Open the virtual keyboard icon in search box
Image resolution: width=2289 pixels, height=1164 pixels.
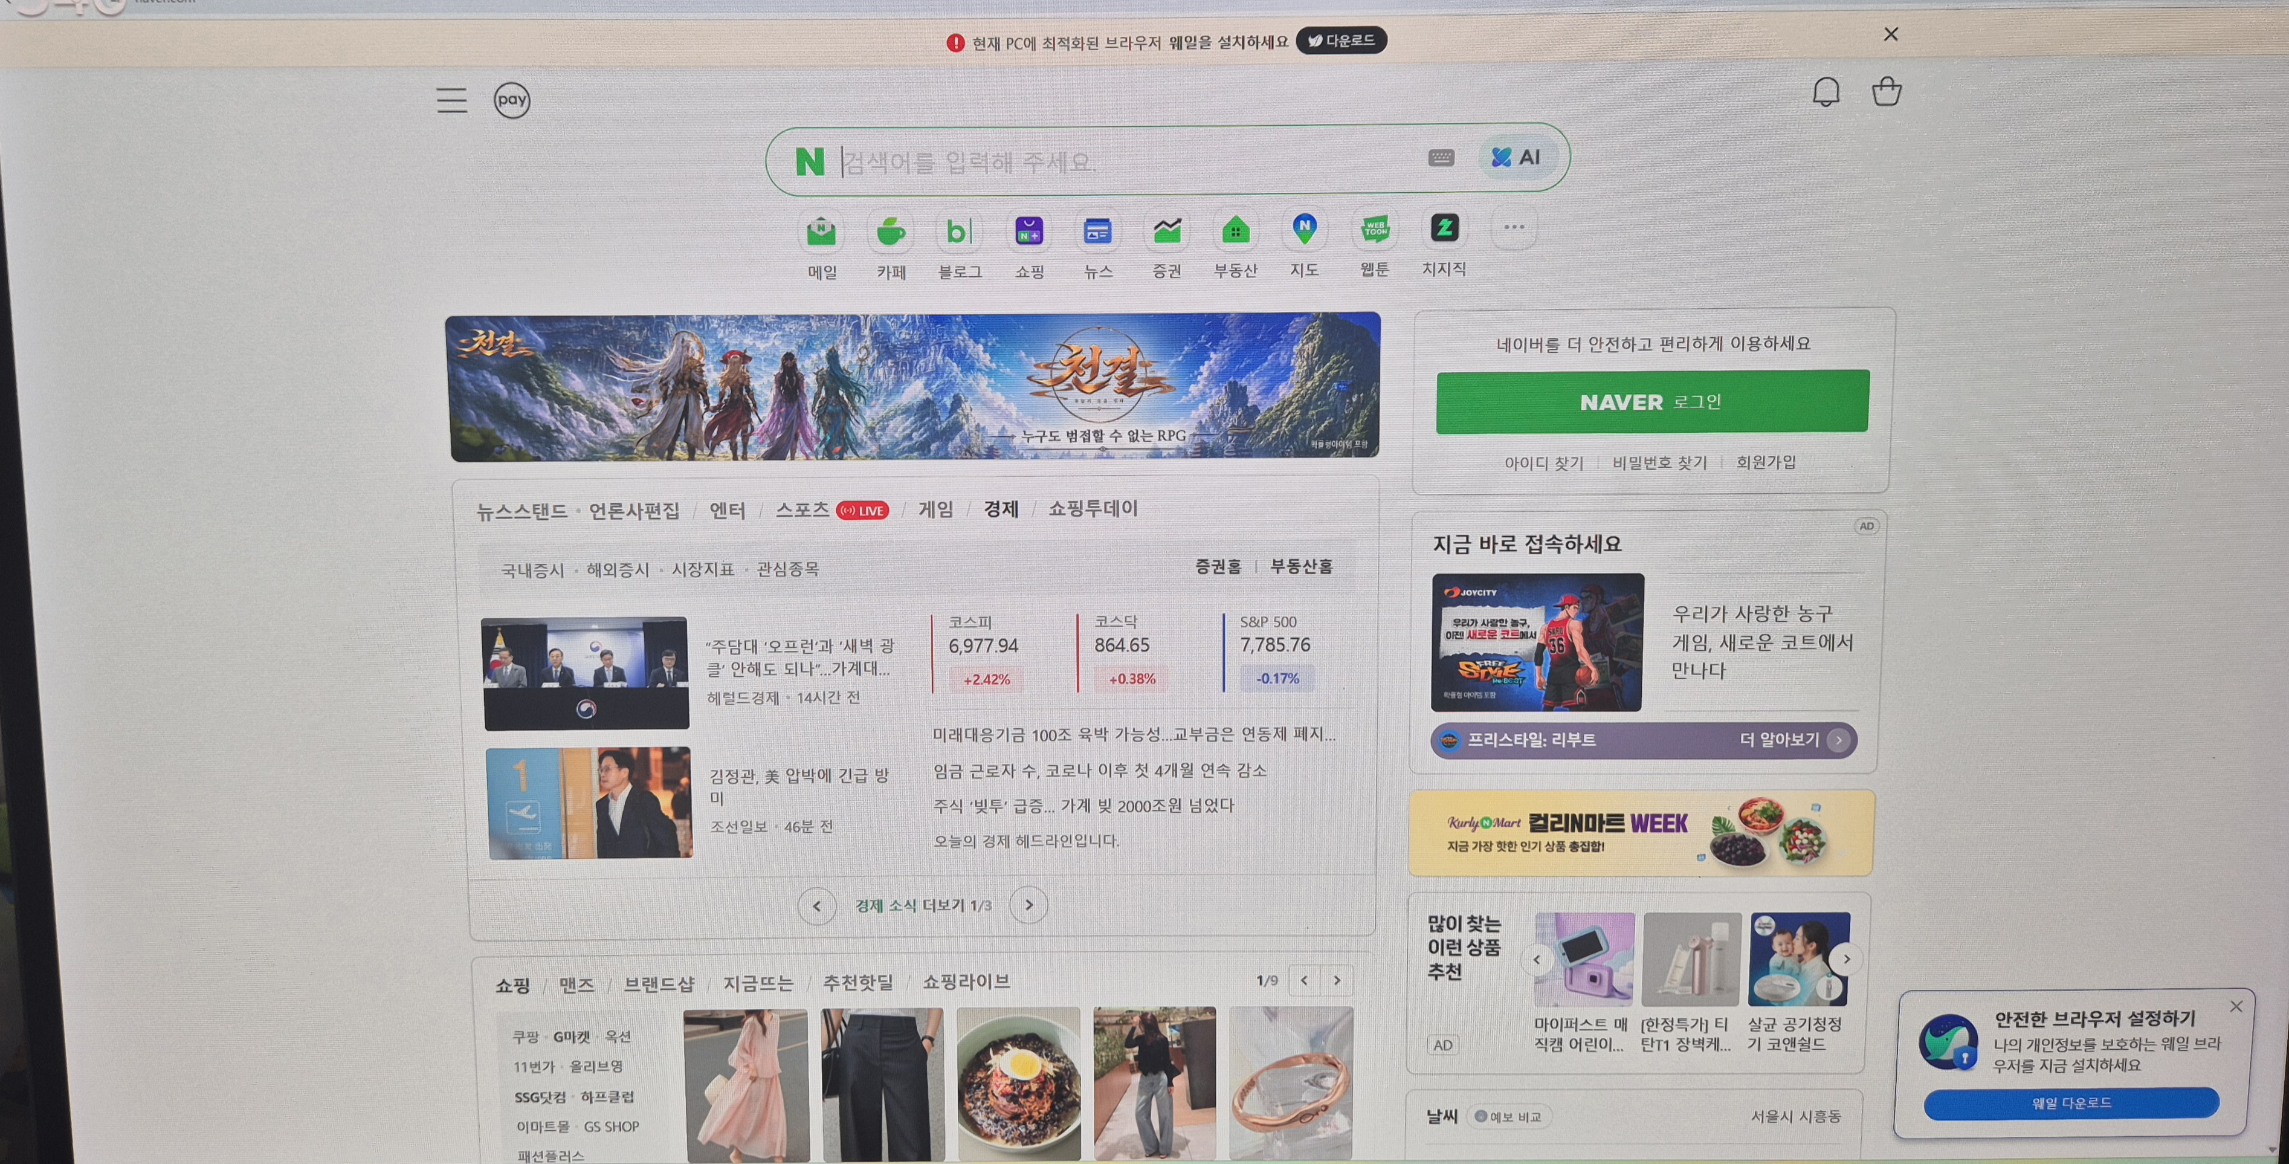[x=1441, y=157]
